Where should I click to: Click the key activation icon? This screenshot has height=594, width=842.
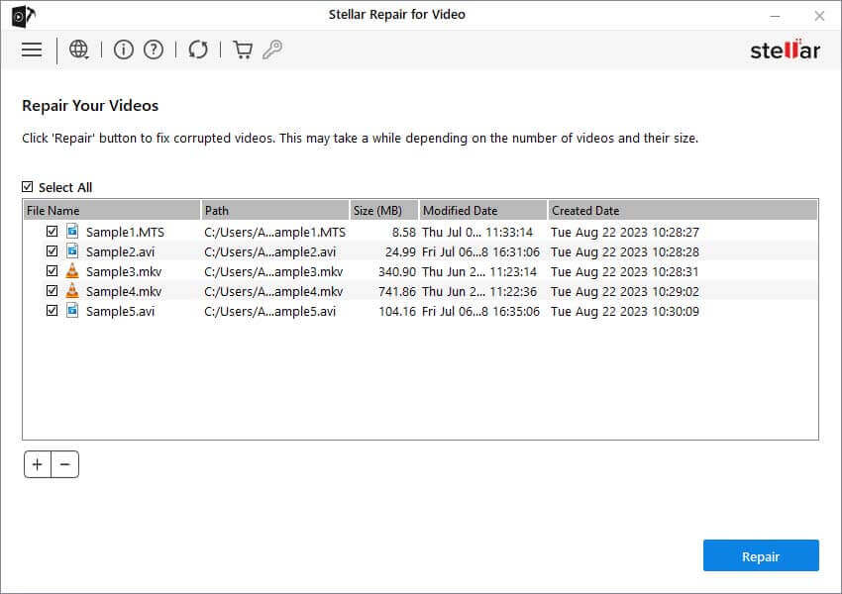point(272,49)
